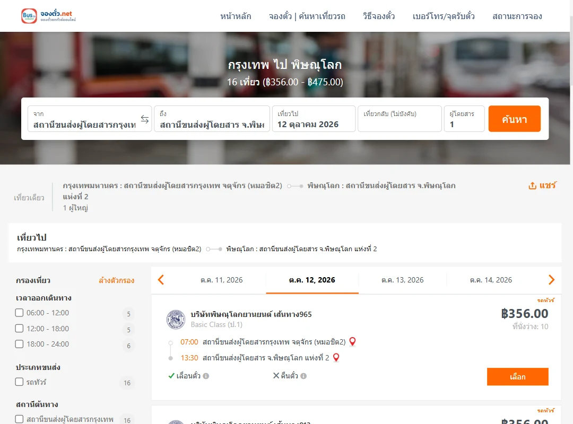Check the 06:00 - 12:00 departure filter
573x424 pixels.
20,313
